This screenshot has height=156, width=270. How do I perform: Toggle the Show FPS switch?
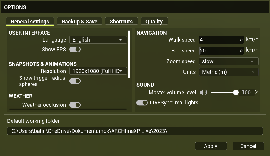(x=75, y=50)
